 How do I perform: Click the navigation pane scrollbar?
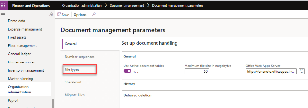(x=53, y=103)
